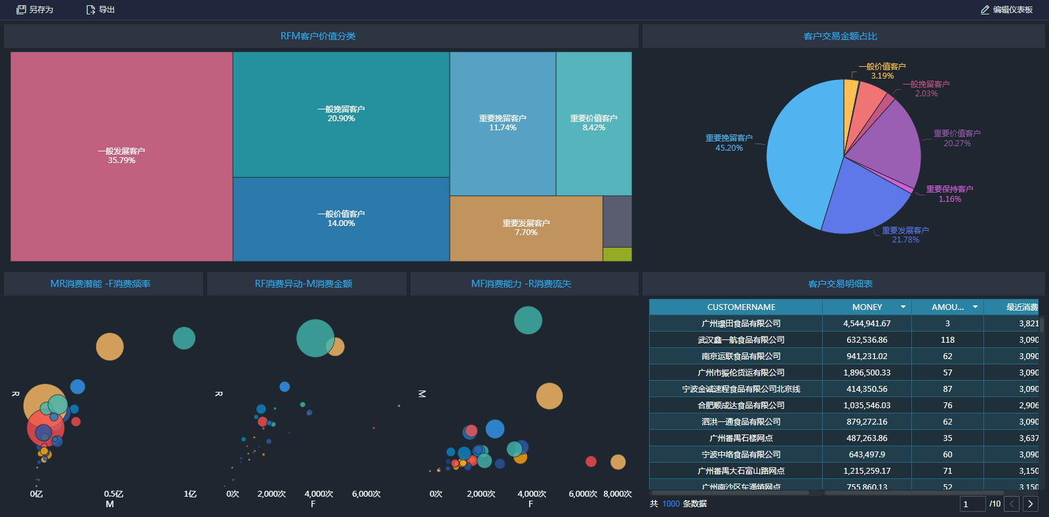Open 编辑仪表板 to edit the dashboard
This screenshot has height=517, width=1049.
point(1006,10)
